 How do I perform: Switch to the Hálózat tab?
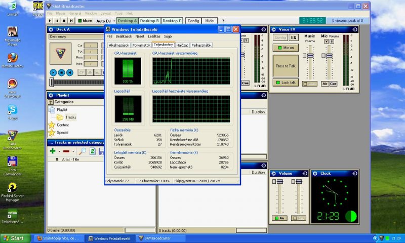(x=182, y=45)
